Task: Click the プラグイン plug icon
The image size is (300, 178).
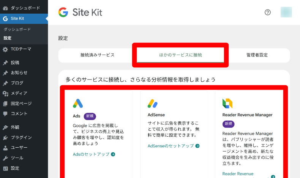Action: point(5,138)
